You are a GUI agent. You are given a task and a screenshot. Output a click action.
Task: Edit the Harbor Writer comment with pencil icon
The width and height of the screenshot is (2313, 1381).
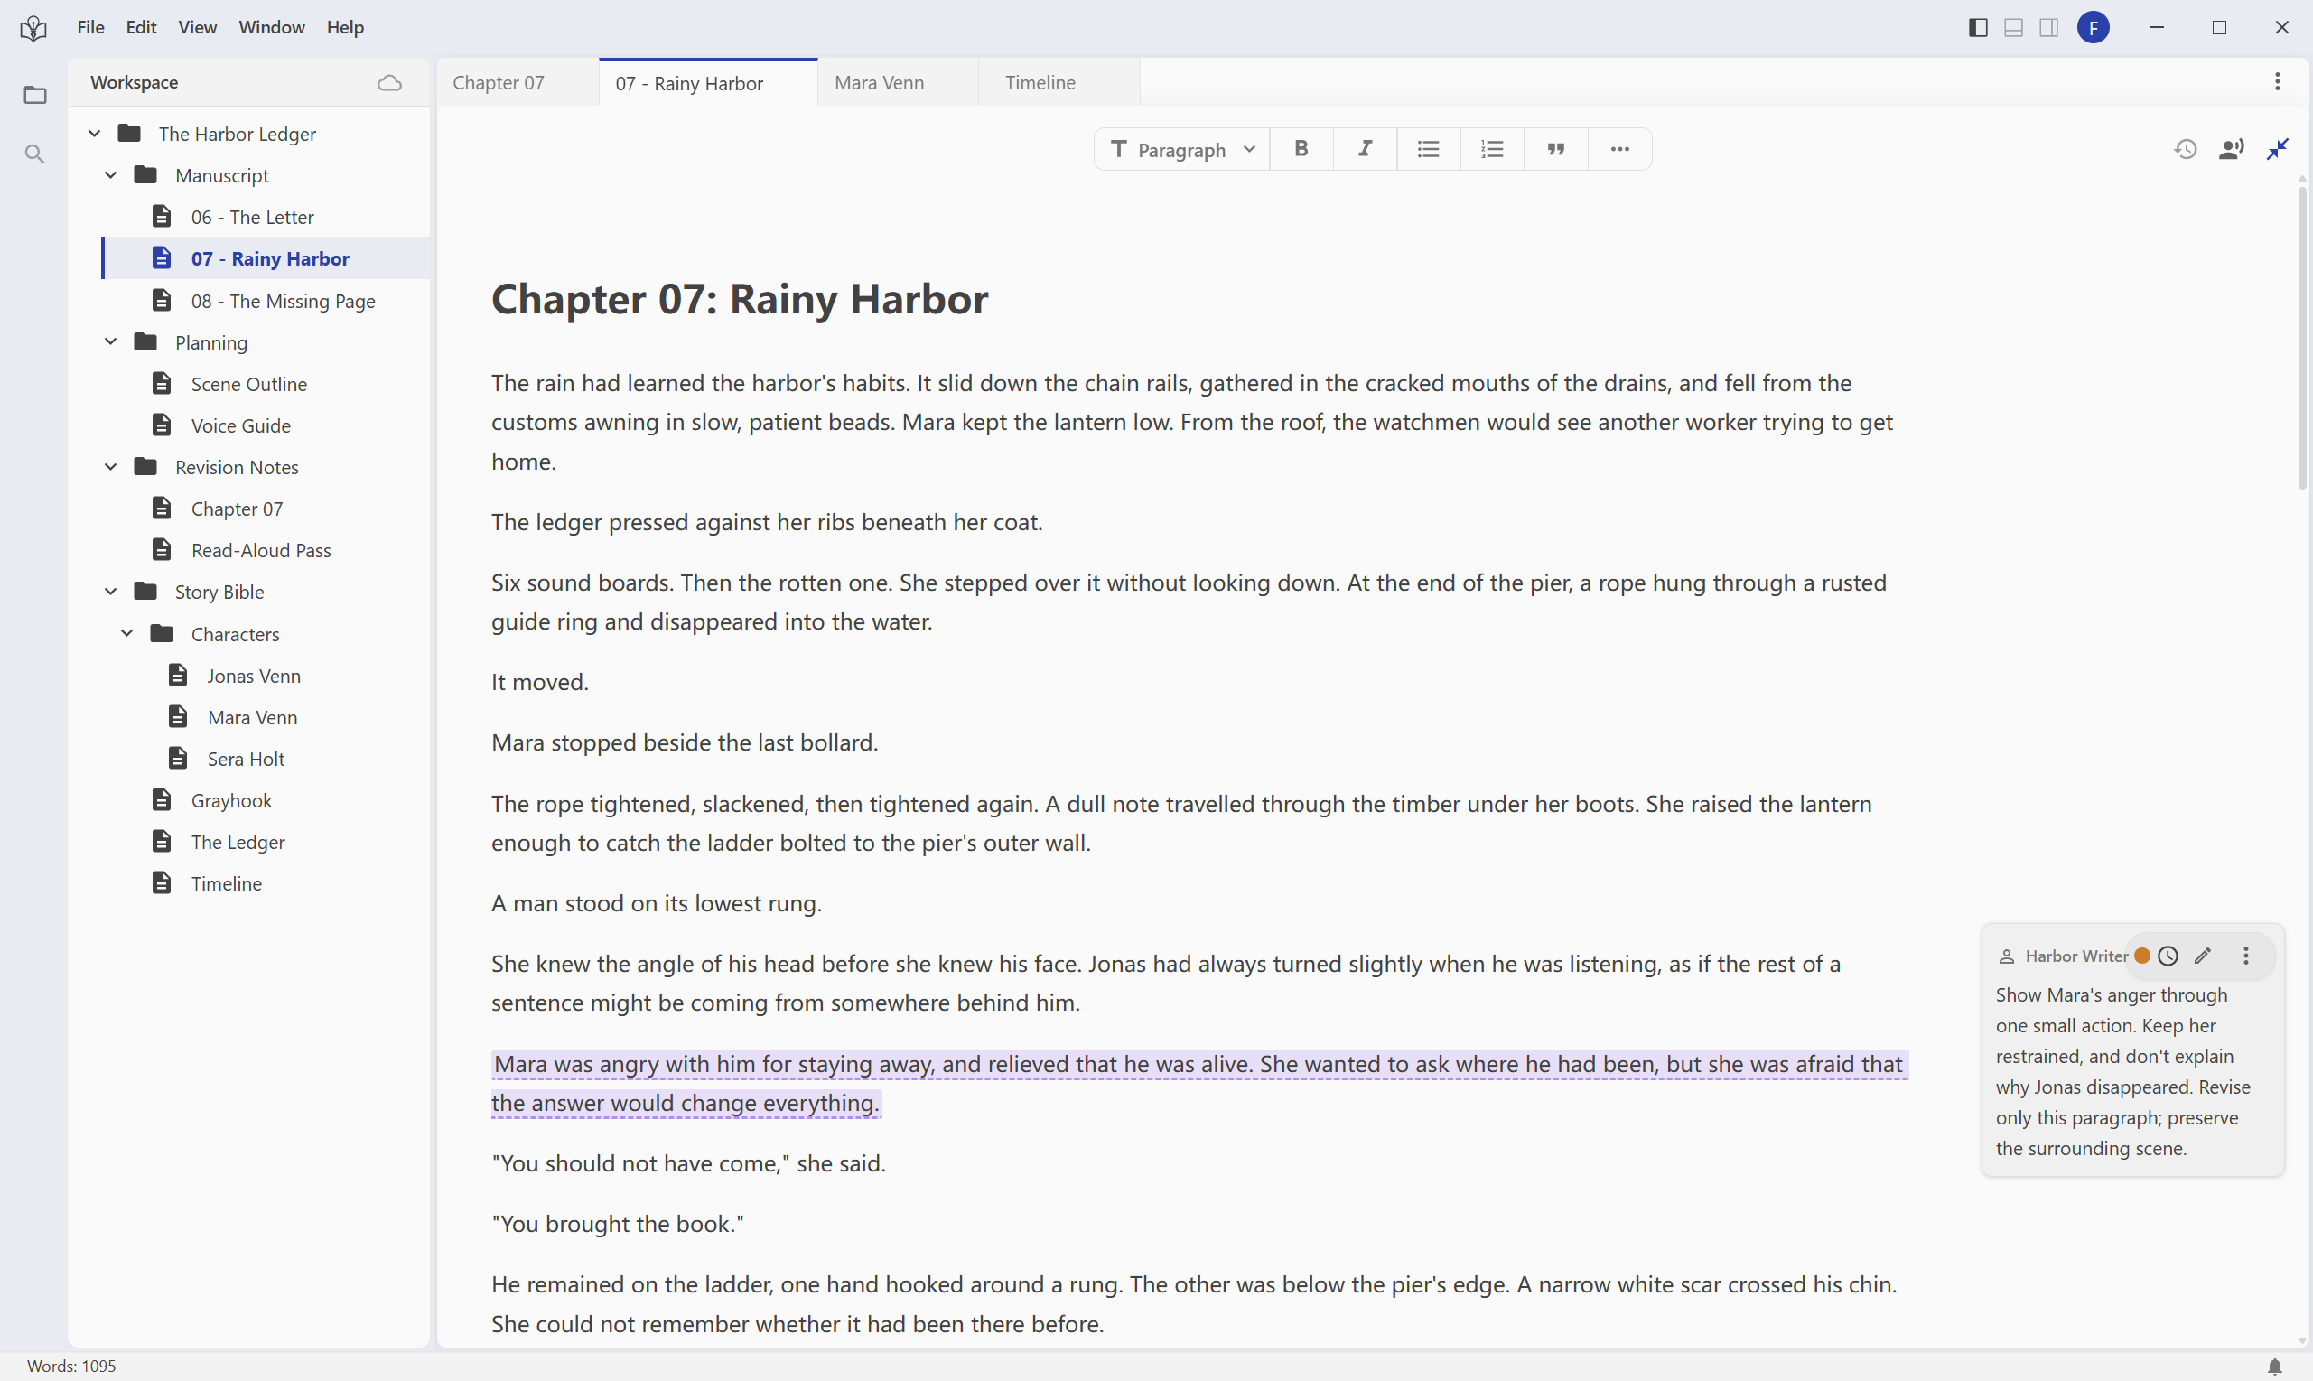[2202, 956]
